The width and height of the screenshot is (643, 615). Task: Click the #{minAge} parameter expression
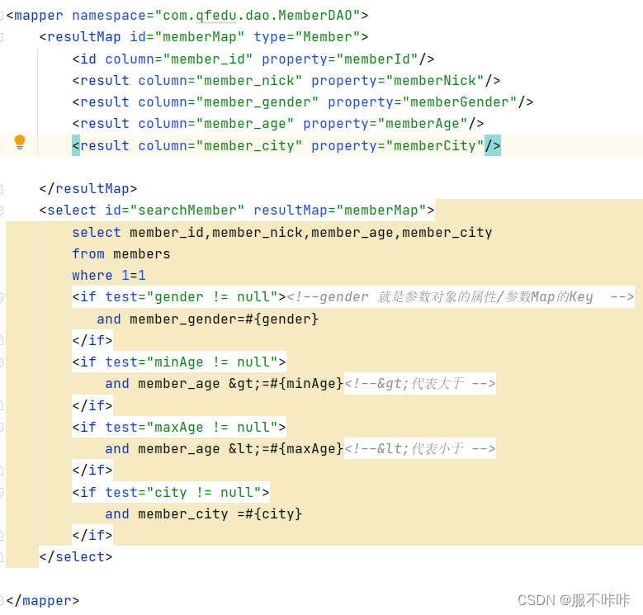pyautogui.click(x=306, y=384)
